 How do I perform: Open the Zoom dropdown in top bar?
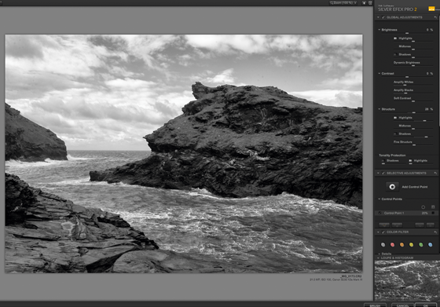coord(344,3)
